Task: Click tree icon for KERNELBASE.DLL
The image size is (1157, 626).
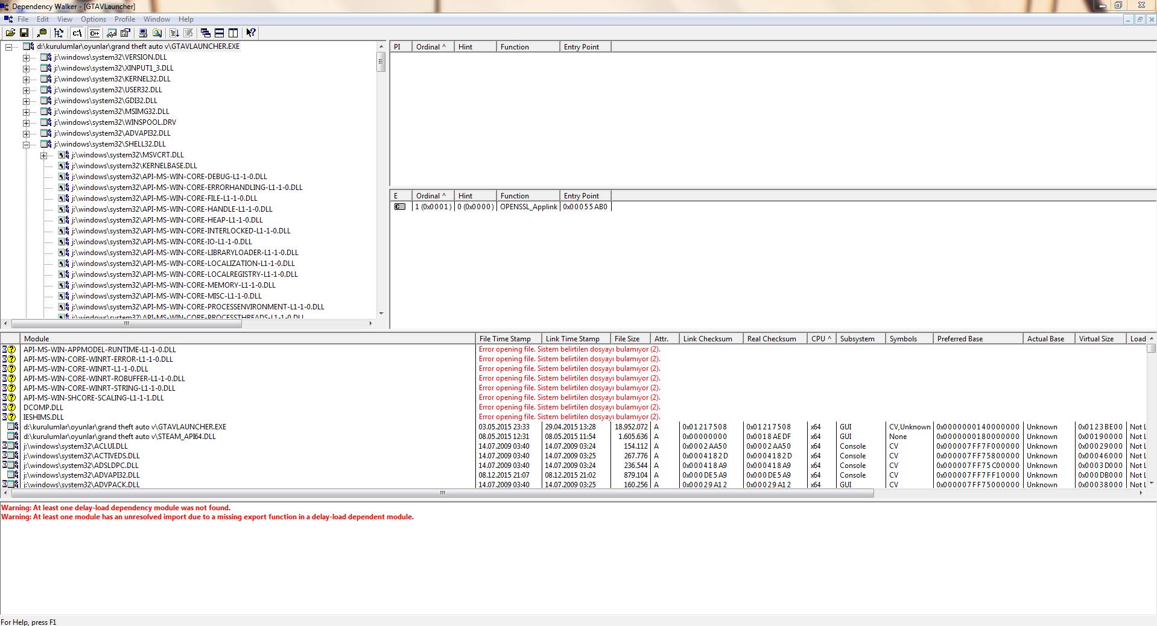Action: [63, 166]
